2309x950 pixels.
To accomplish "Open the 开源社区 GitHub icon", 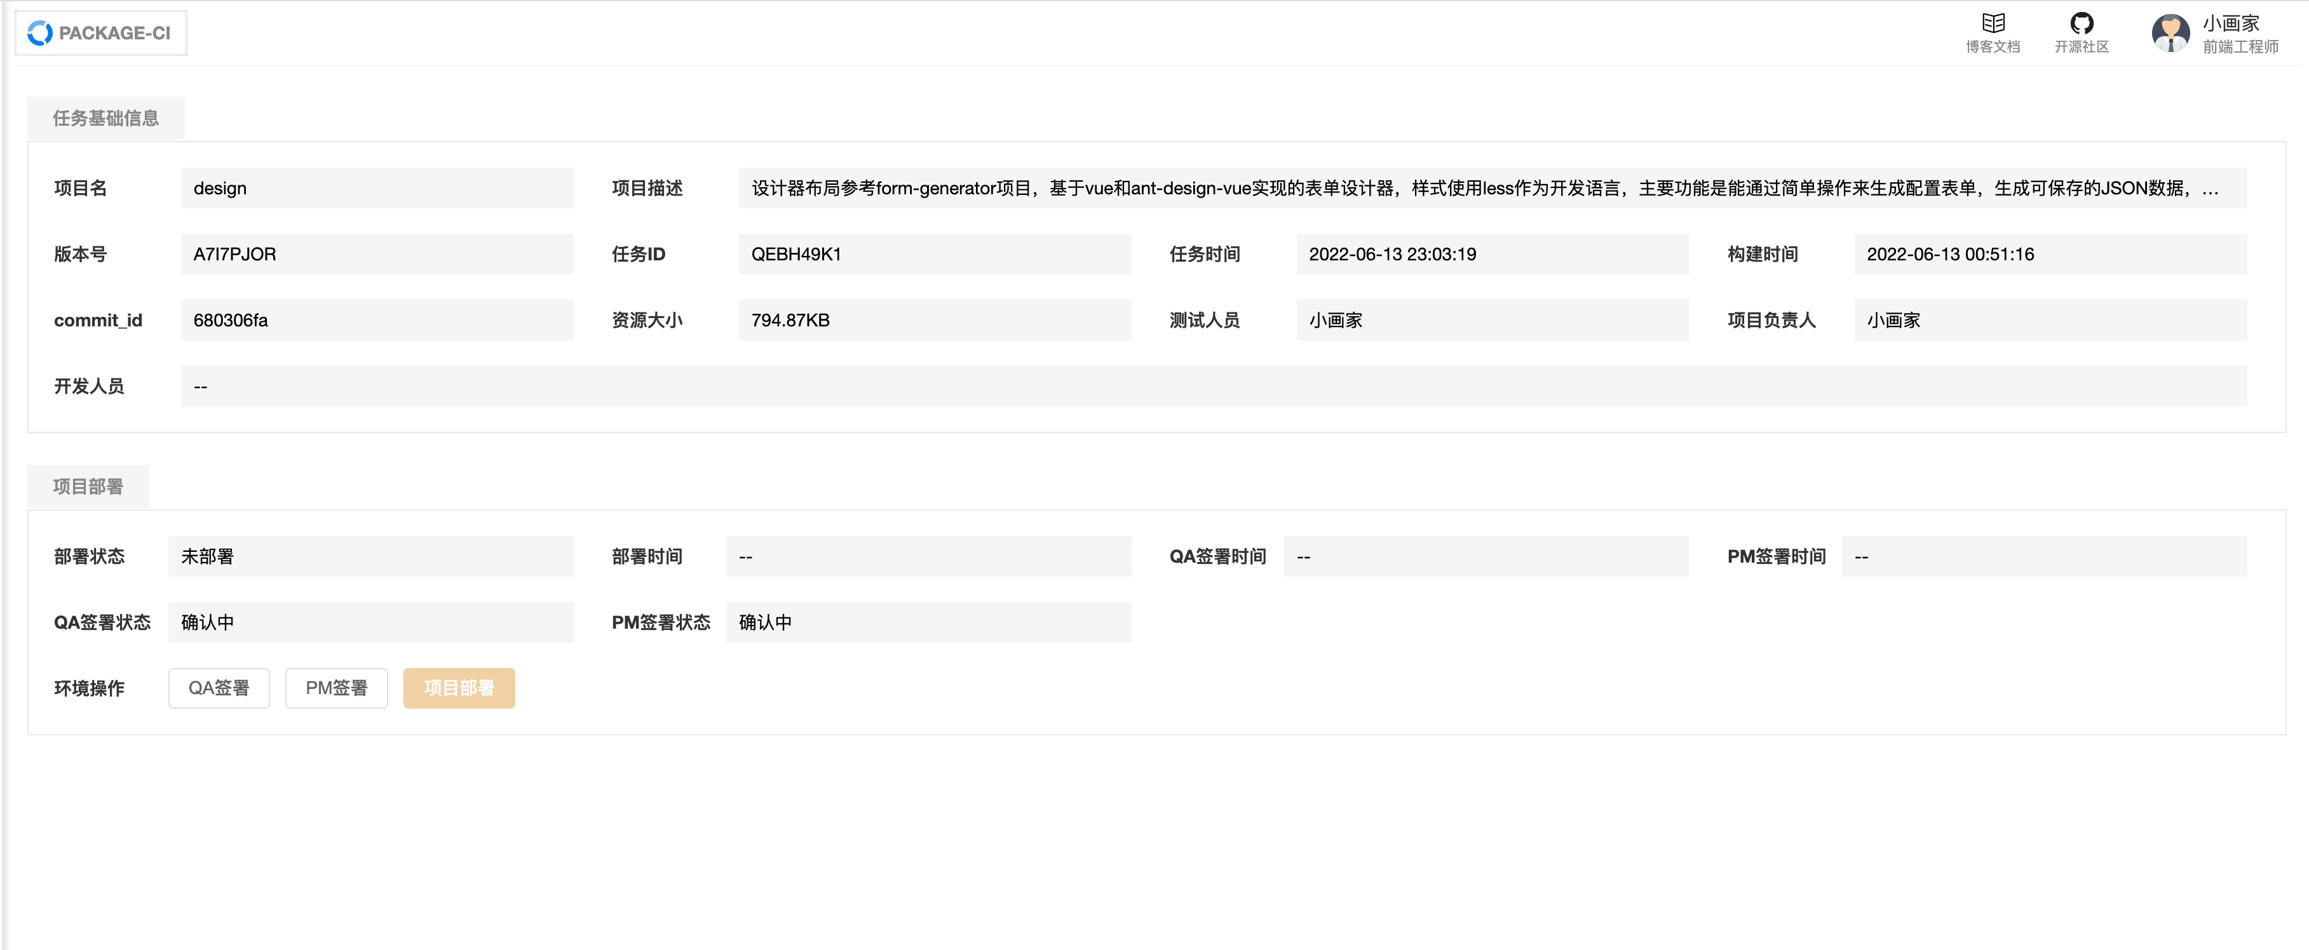I will [x=2082, y=22].
